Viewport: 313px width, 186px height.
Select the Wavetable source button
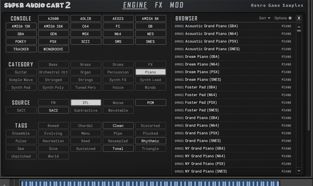coord(118,110)
